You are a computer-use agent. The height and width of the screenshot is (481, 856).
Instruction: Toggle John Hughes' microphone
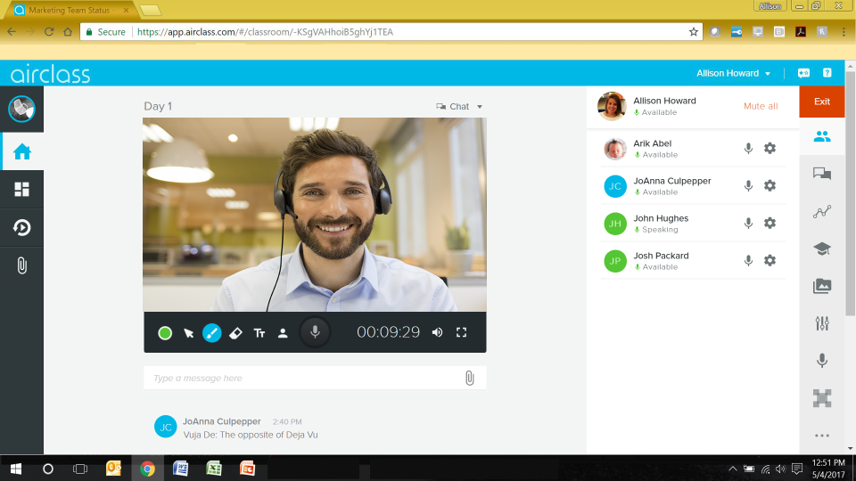click(x=748, y=224)
